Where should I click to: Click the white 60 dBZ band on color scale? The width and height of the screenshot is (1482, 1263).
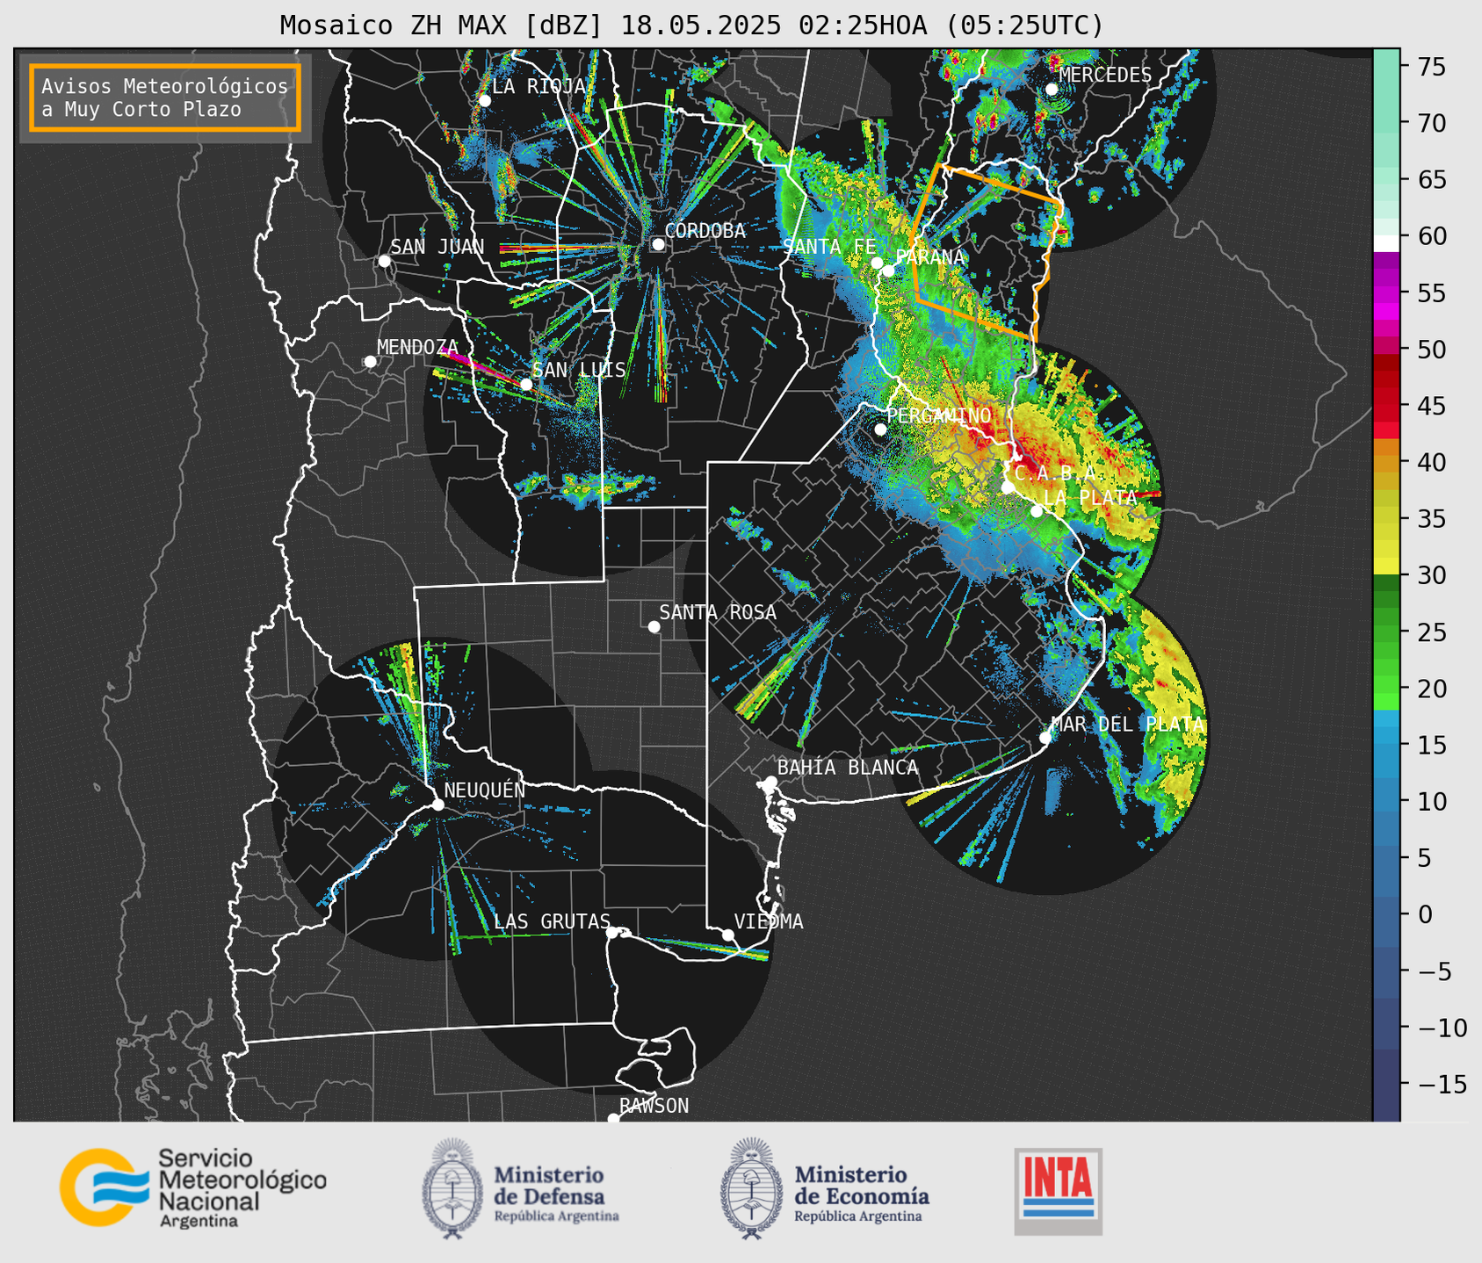1386,243
